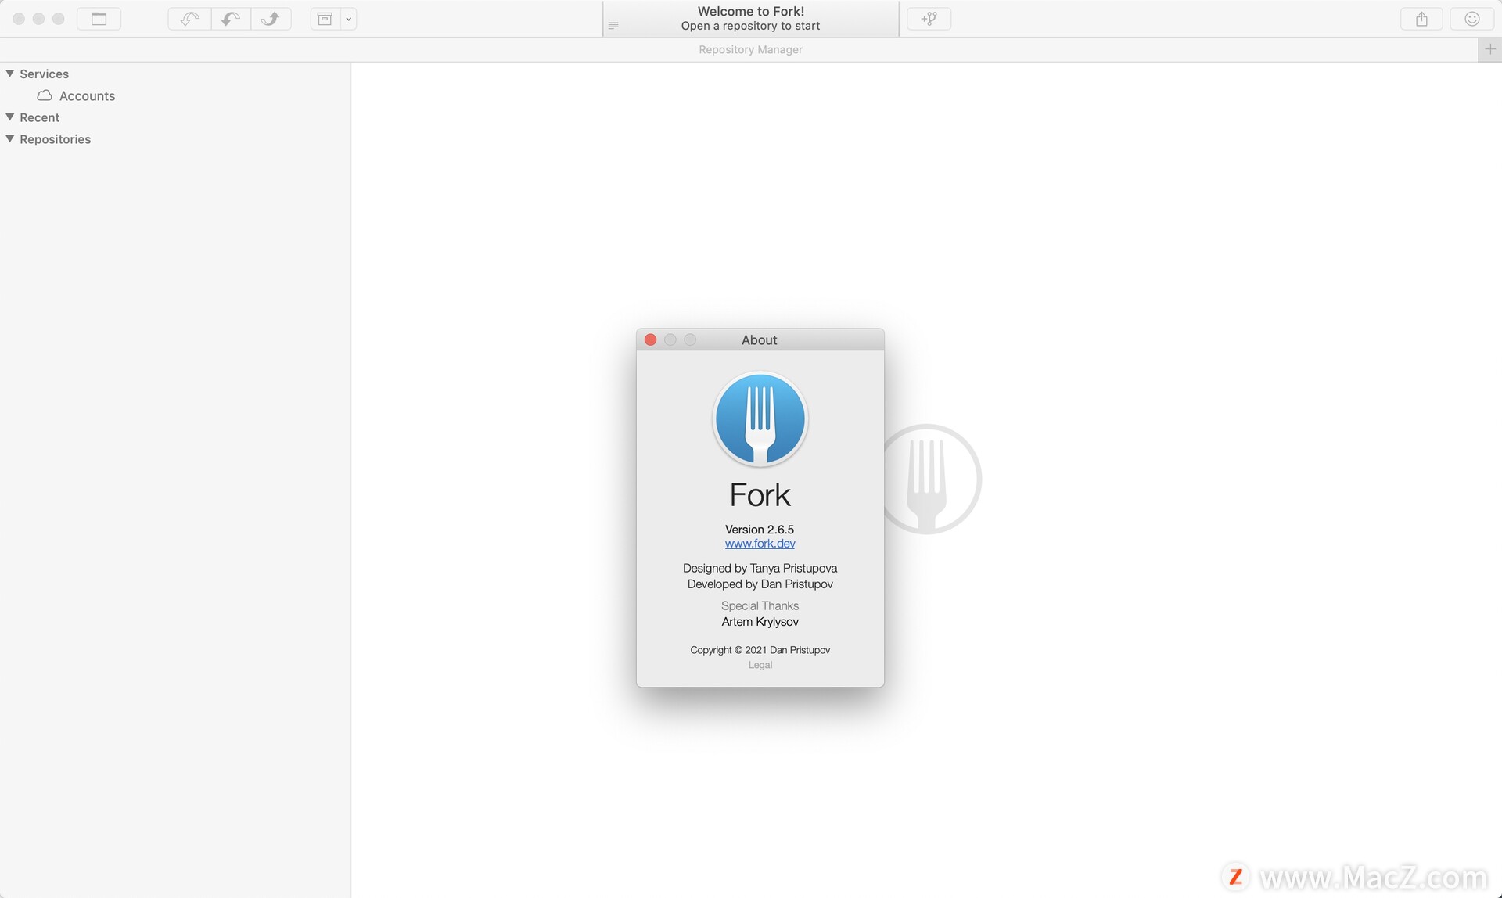1502x898 pixels.
Task: Click the smiley feedback icon
Action: coord(1471,19)
